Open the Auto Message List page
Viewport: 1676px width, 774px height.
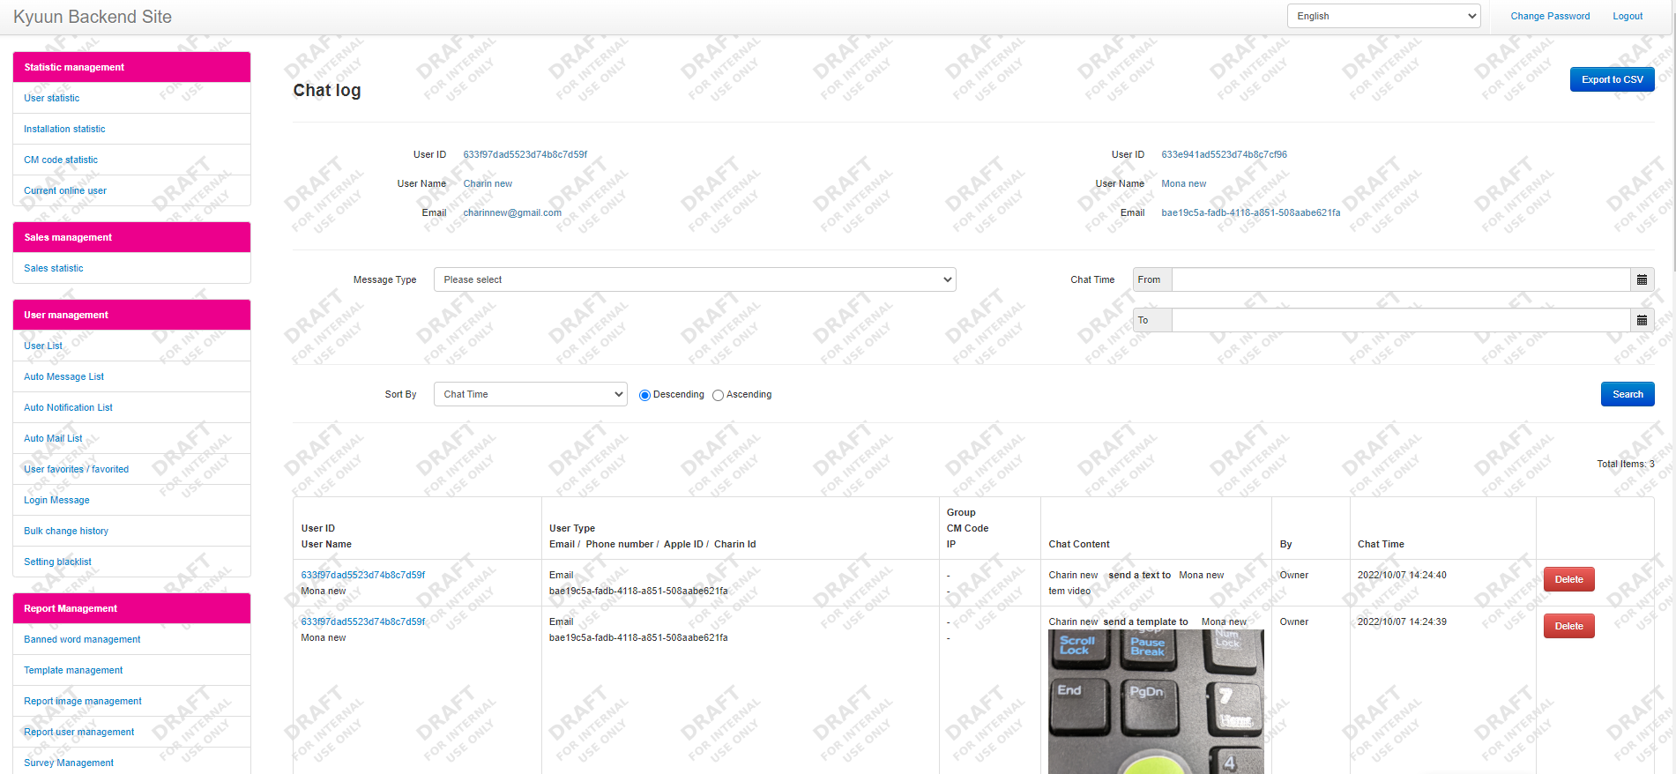[63, 376]
